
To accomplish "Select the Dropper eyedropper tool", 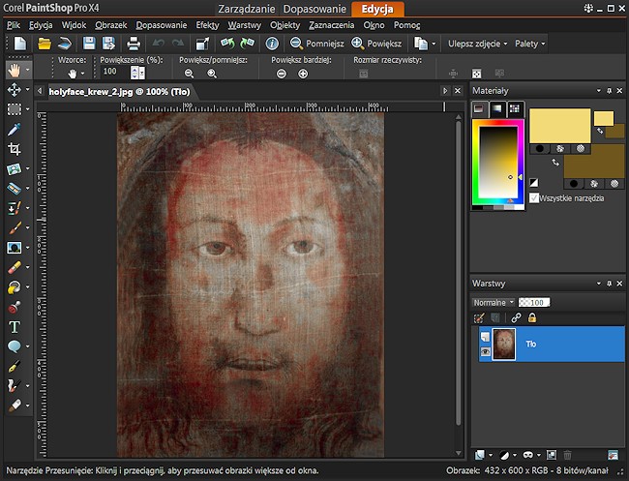I will 15,129.
